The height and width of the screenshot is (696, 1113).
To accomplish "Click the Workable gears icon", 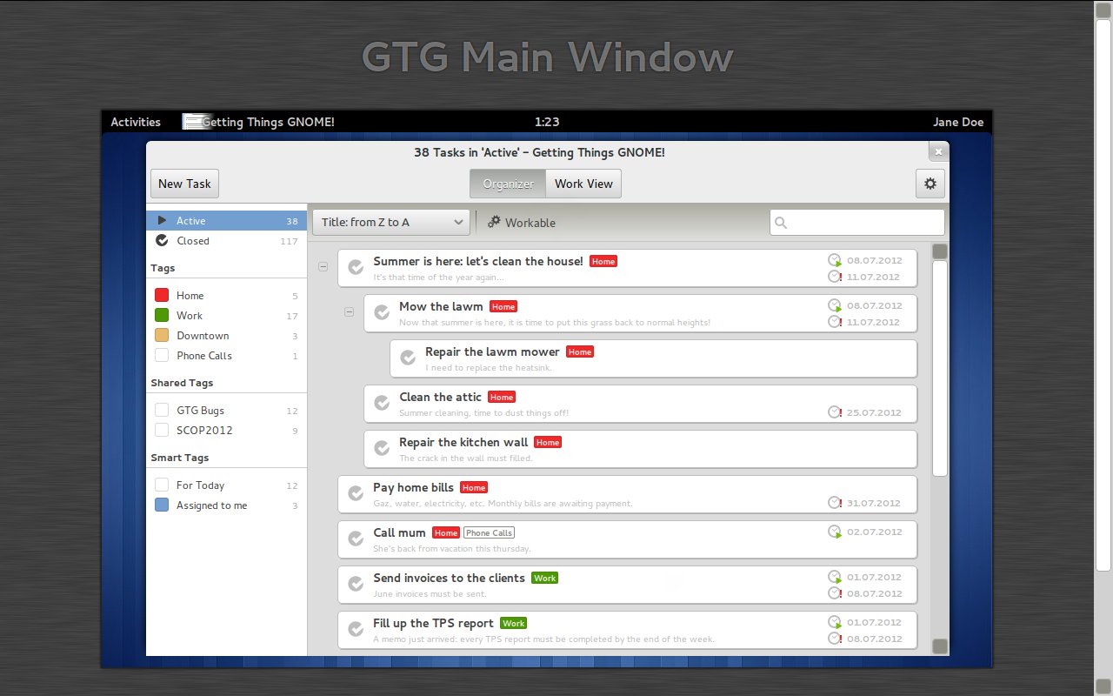I will (494, 222).
